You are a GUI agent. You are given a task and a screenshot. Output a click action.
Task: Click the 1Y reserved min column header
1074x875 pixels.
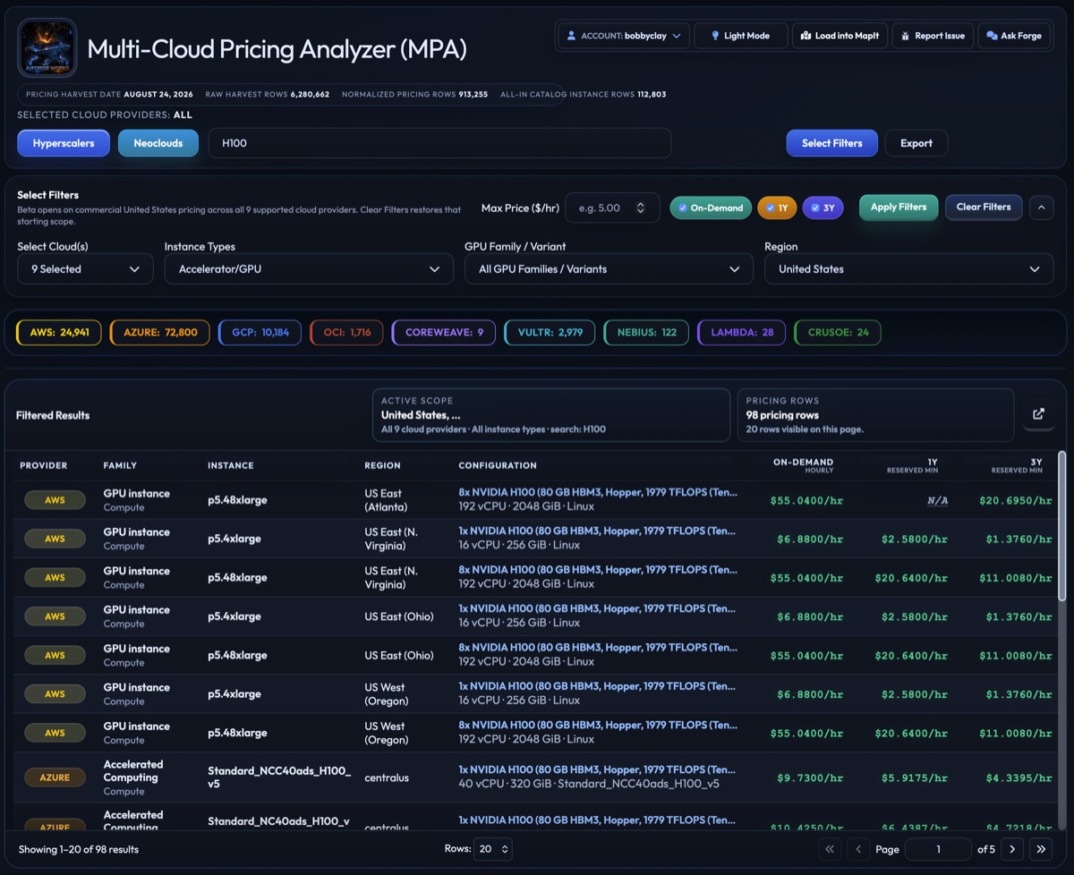click(x=913, y=465)
